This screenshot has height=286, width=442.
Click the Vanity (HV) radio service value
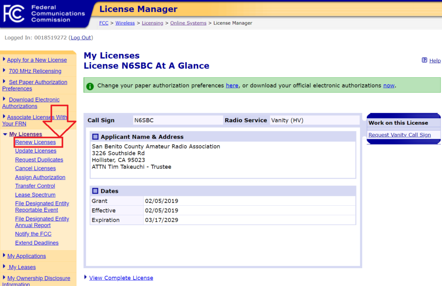(287, 120)
